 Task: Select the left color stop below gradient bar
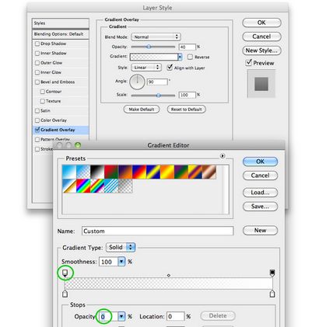click(65, 294)
